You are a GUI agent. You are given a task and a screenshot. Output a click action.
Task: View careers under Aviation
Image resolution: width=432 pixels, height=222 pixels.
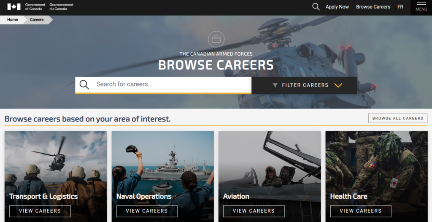coord(254,211)
